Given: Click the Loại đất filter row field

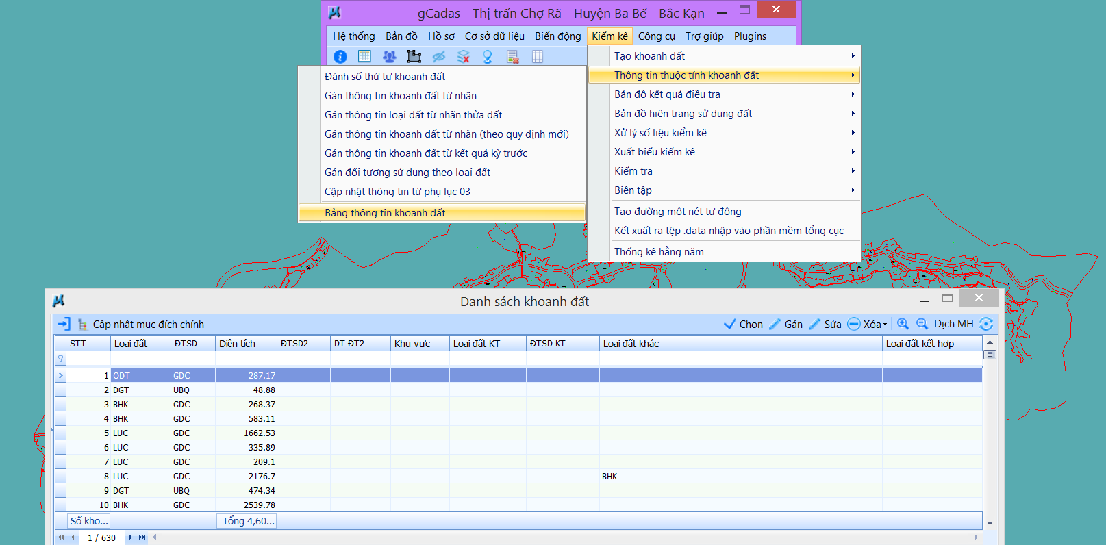Looking at the screenshot, I should point(140,359).
